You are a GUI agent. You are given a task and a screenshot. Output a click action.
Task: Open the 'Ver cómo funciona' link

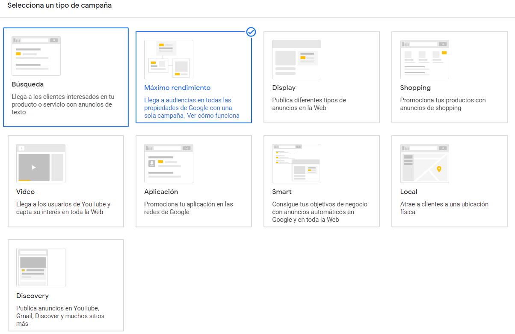click(213, 116)
